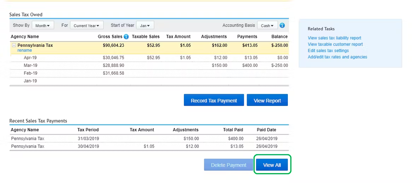Click the View Report button
The image size is (412, 183).
(267, 101)
